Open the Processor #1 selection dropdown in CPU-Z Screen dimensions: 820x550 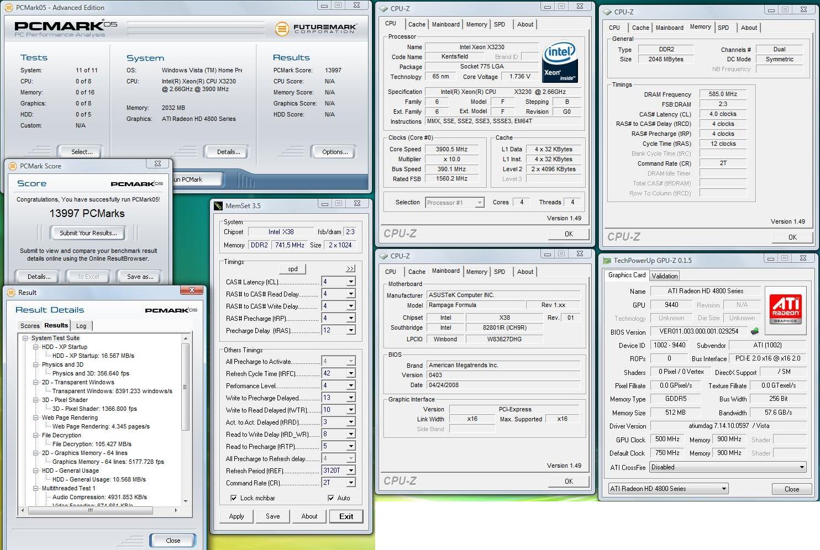tap(480, 203)
